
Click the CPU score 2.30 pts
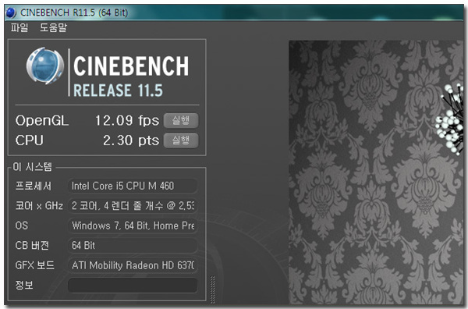pos(131,140)
